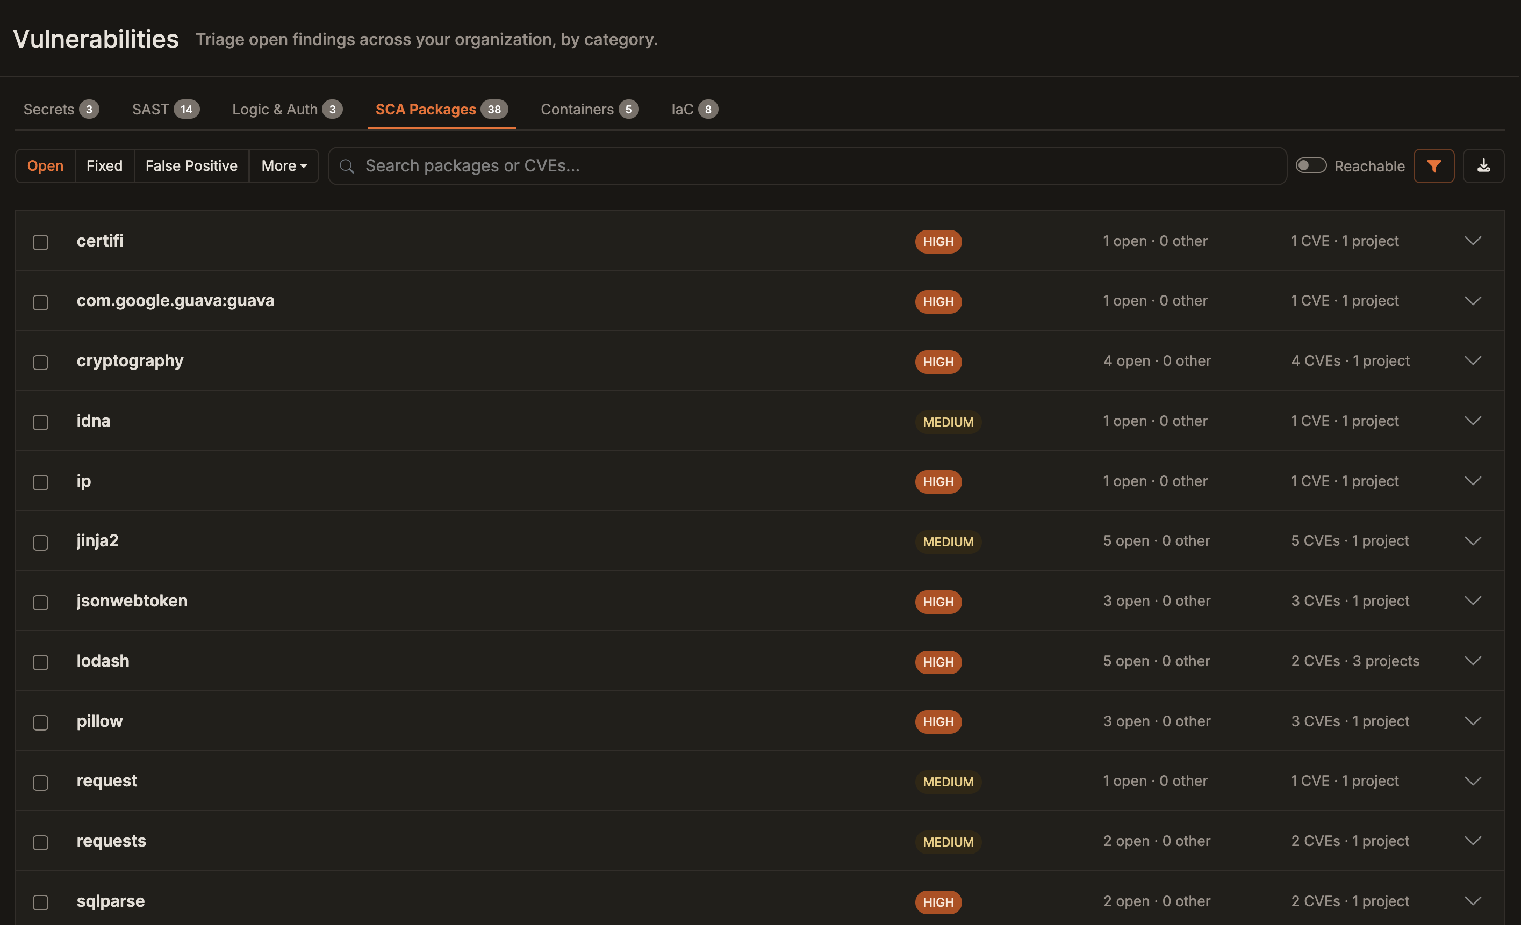Expand the ip package row

pos(1473,481)
